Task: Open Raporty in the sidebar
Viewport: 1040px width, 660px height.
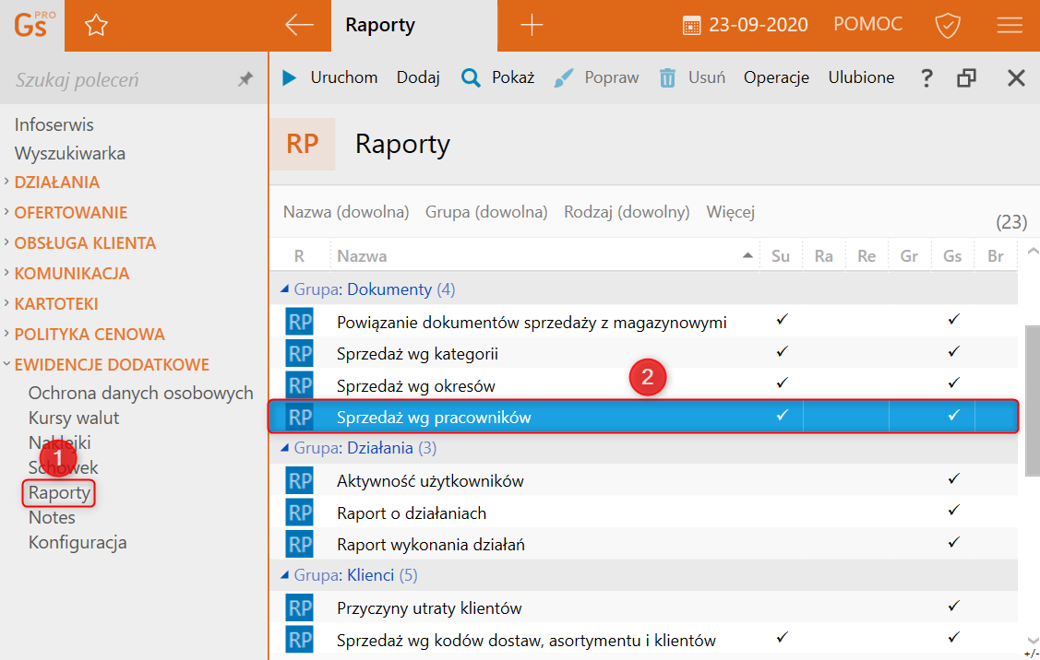Action: [59, 493]
